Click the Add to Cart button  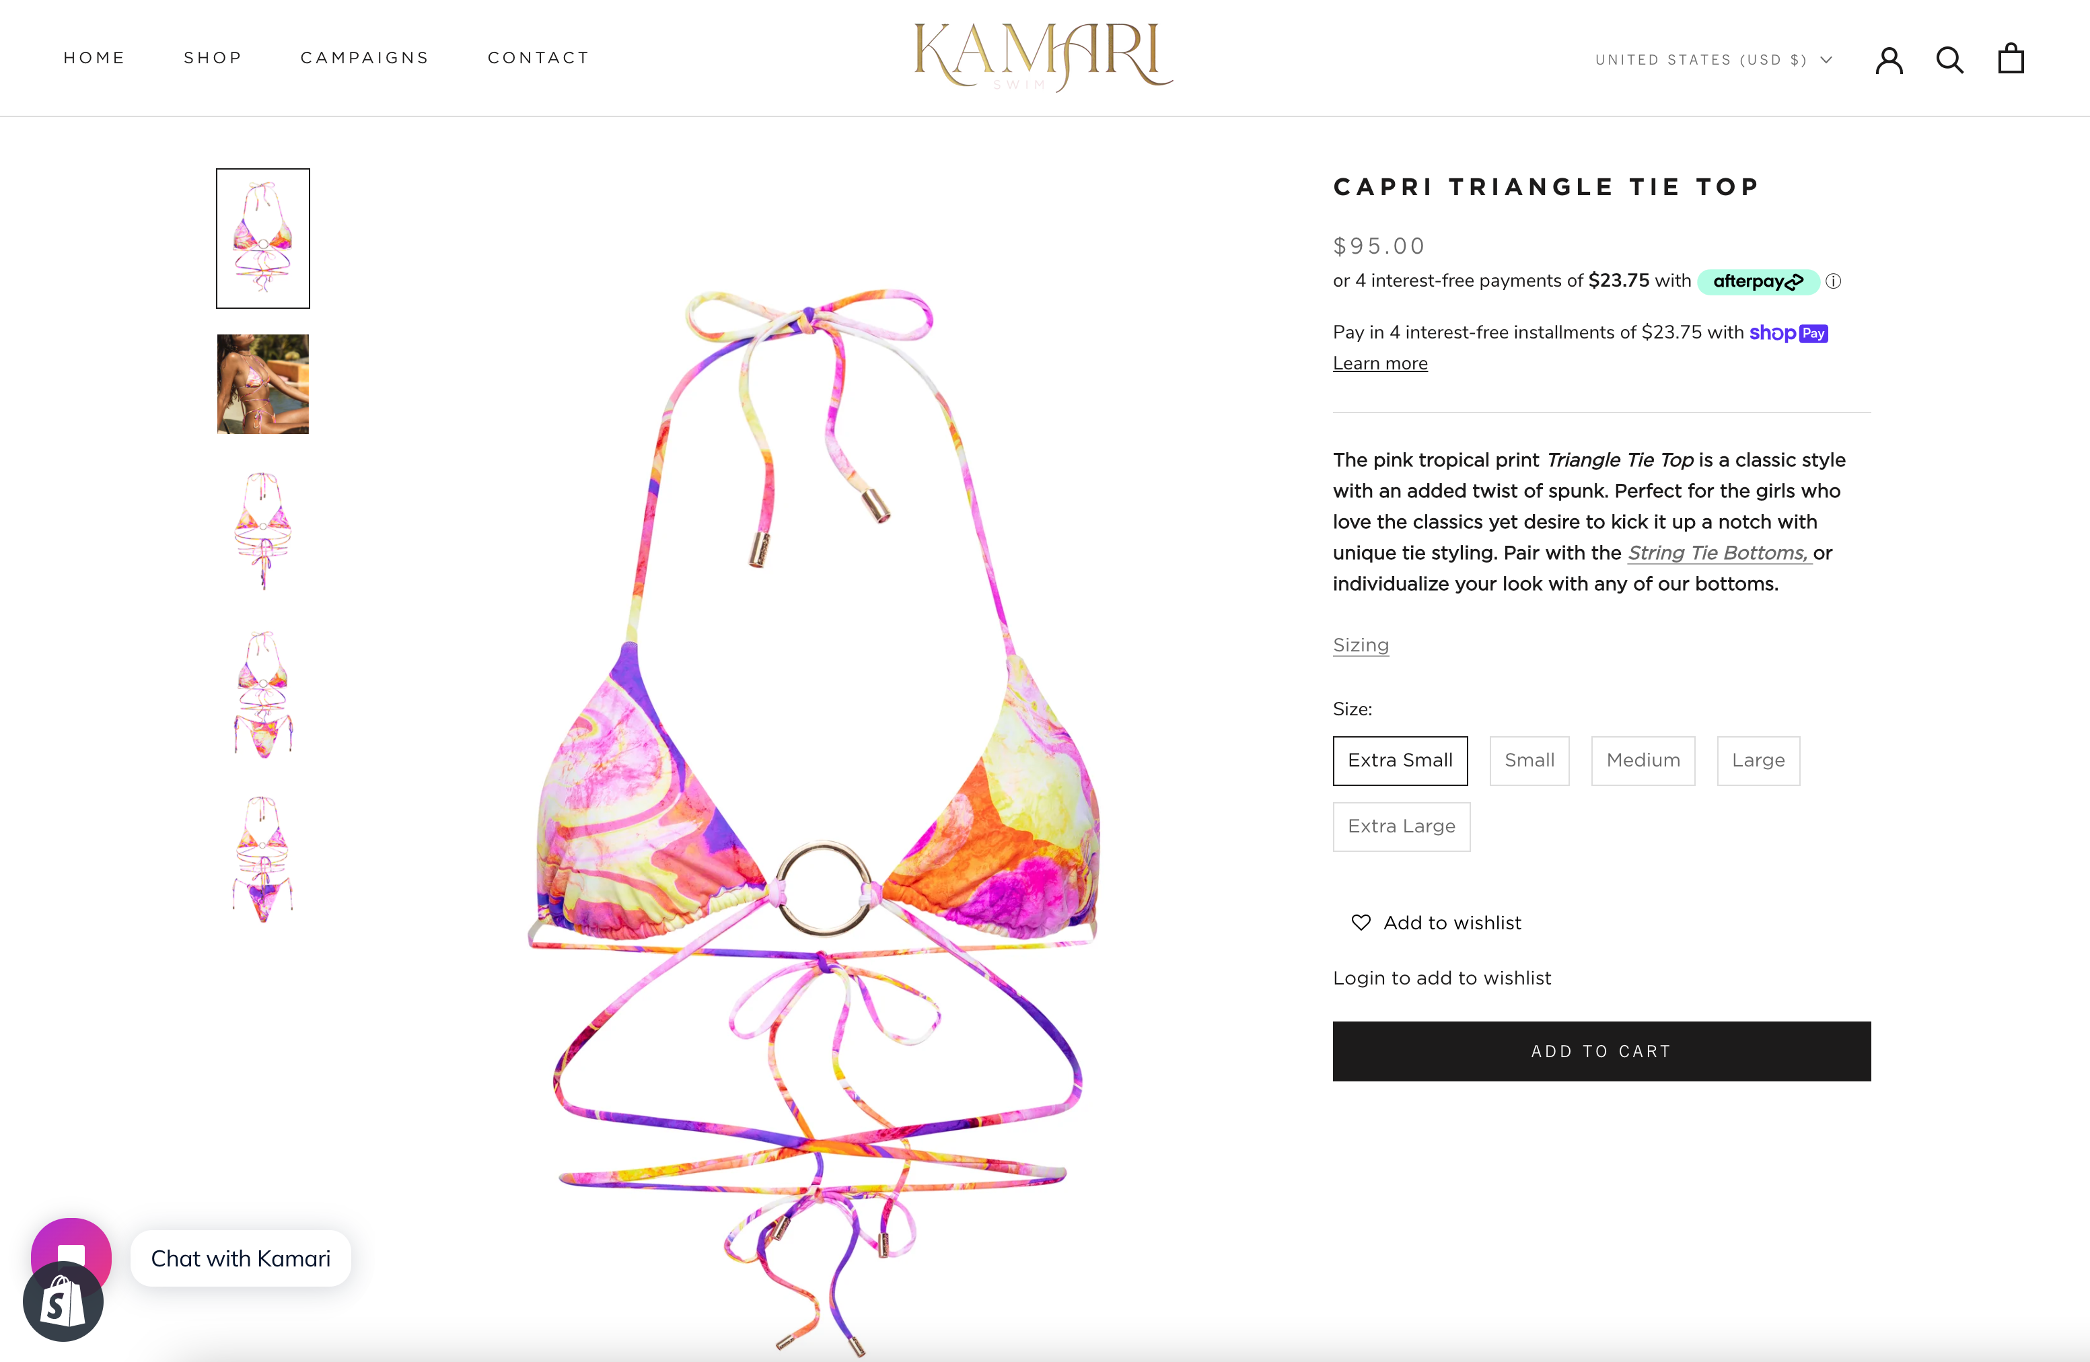pos(1601,1051)
